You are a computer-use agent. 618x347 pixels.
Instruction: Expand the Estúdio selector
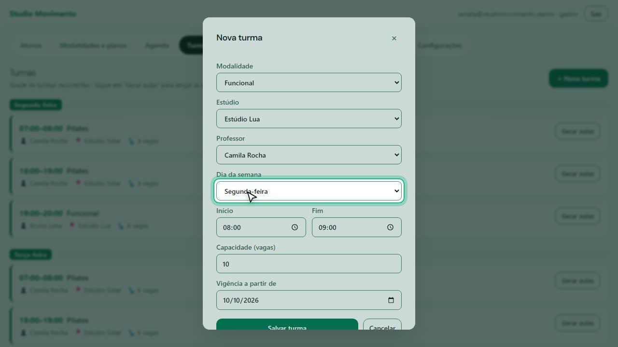pos(309,119)
